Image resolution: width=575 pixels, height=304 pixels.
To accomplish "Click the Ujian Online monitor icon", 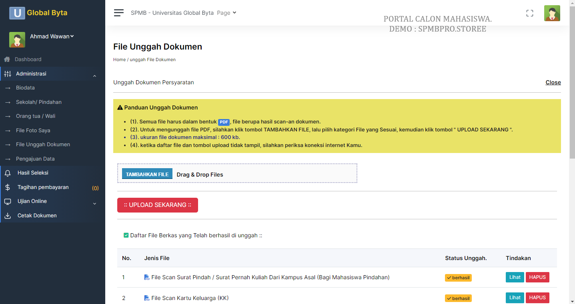I will [x=8, y=201].
